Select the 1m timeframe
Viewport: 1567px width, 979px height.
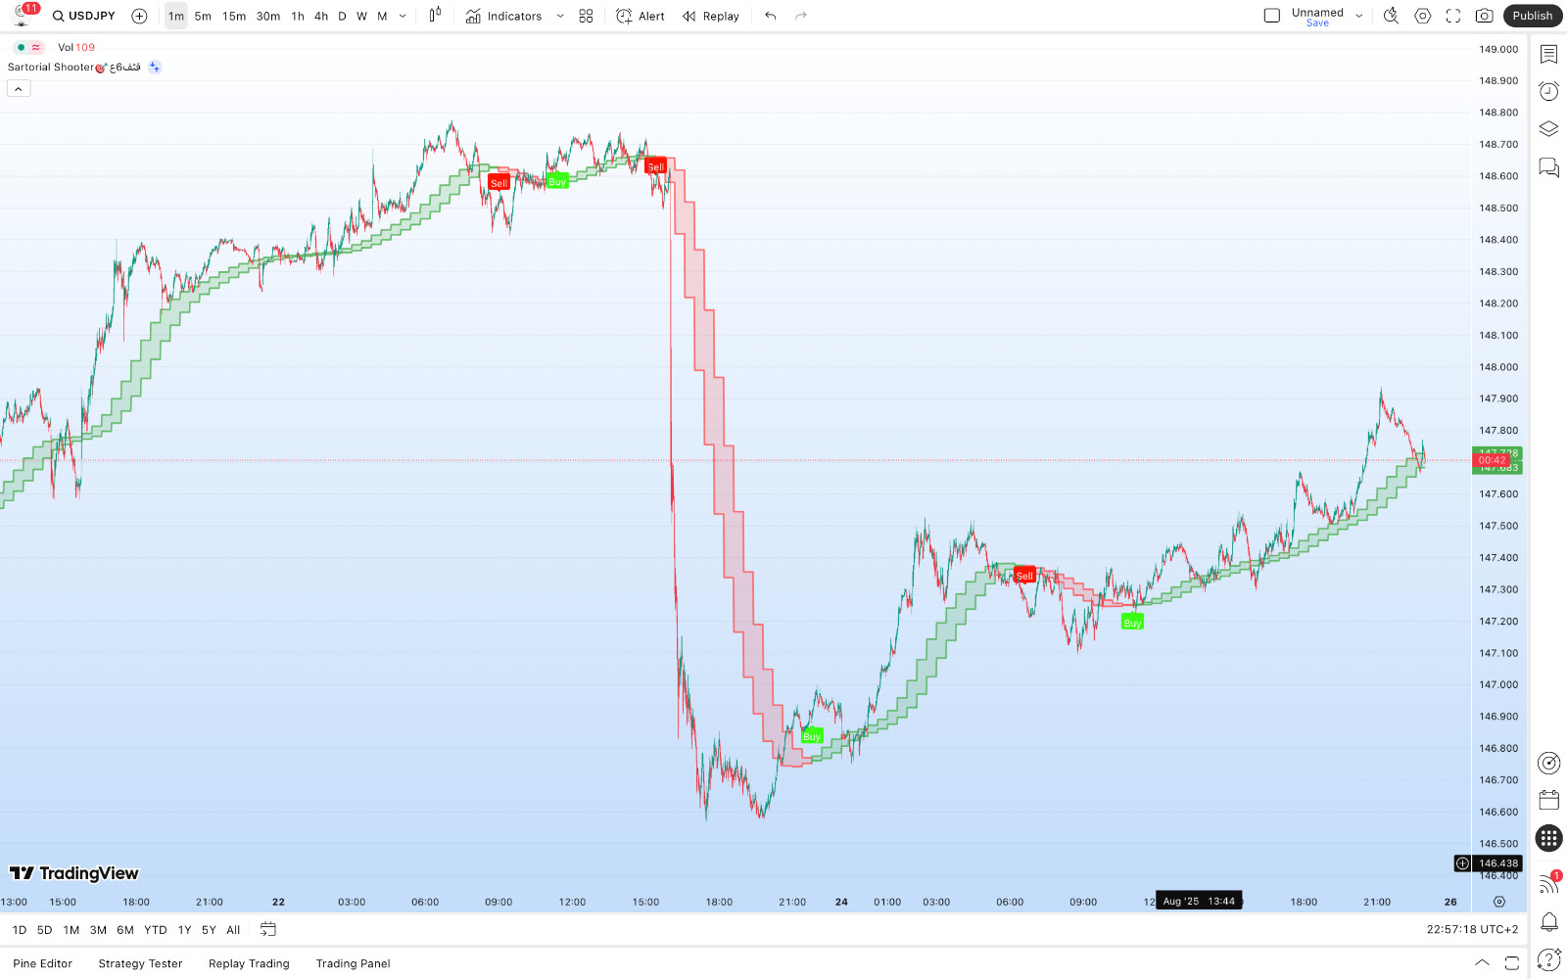[175, 16]
